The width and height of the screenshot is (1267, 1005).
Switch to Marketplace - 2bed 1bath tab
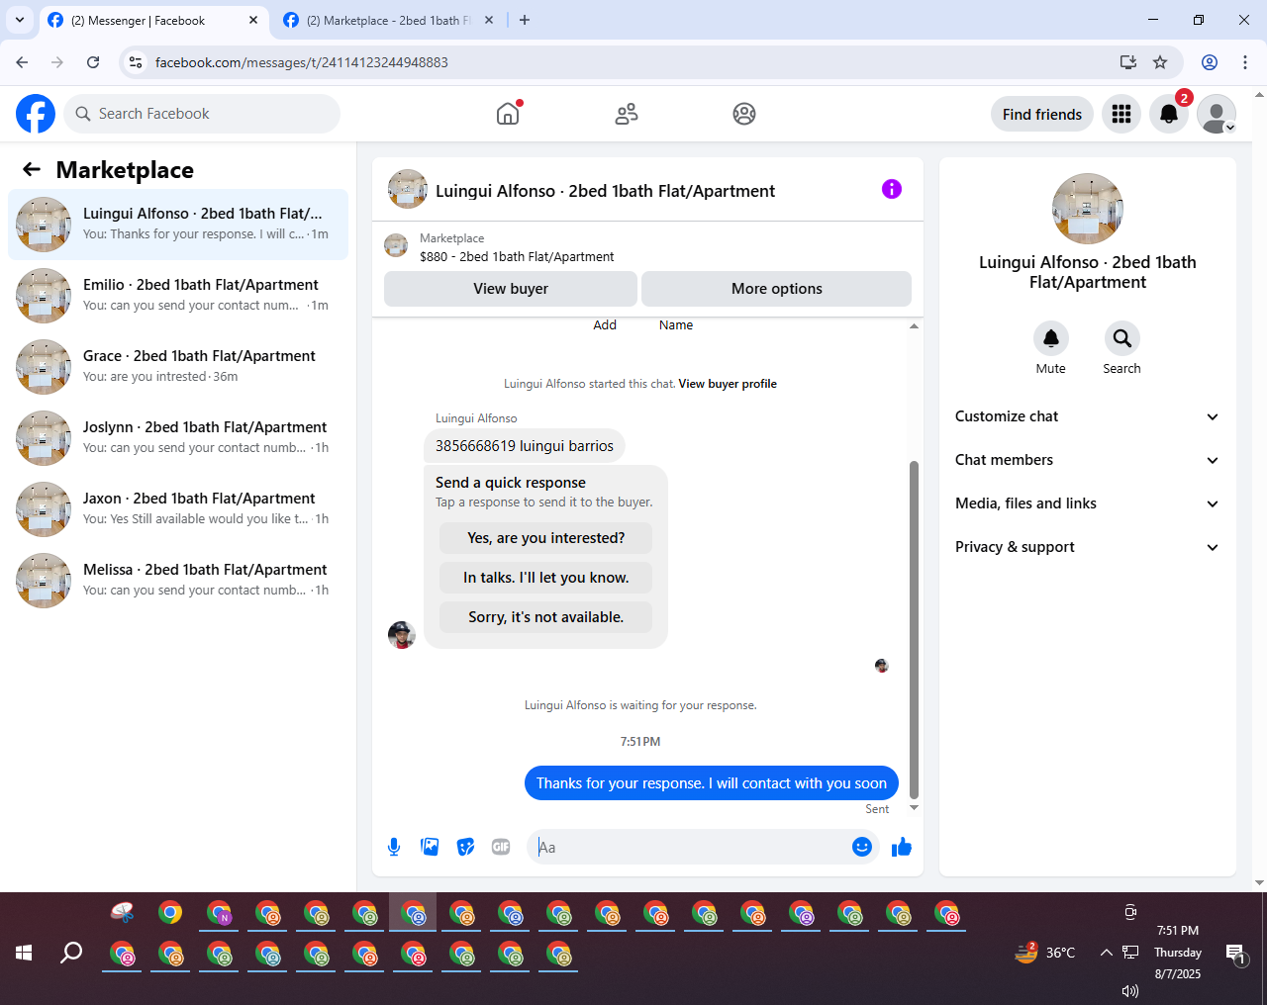(x=389, y=20)
